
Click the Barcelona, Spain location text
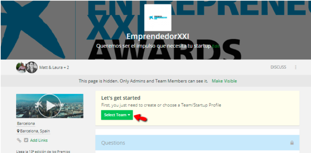pos(35,131)
